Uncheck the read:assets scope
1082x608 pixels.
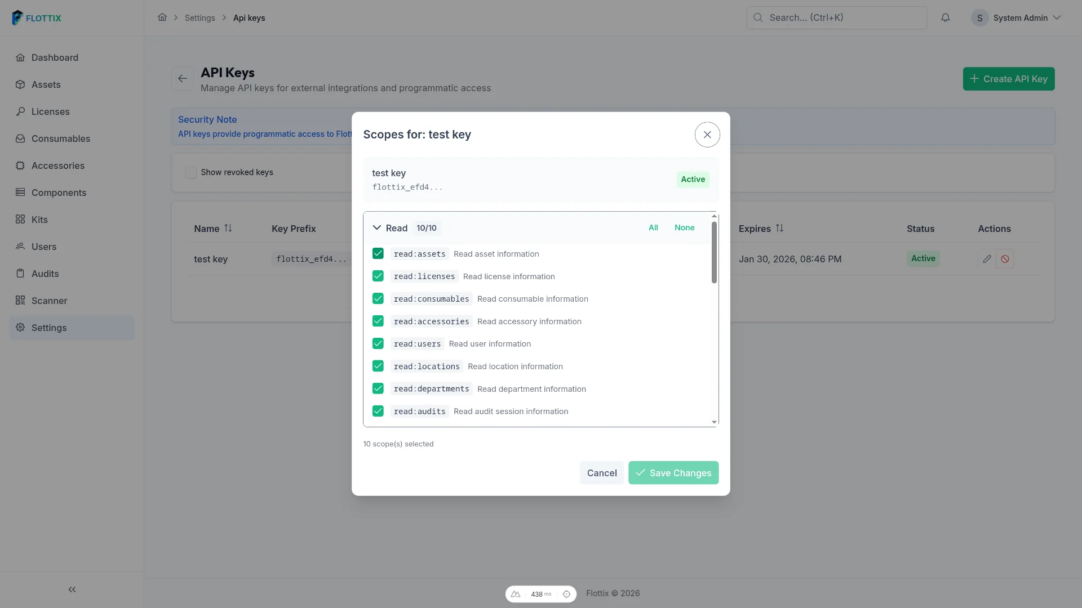378,254
